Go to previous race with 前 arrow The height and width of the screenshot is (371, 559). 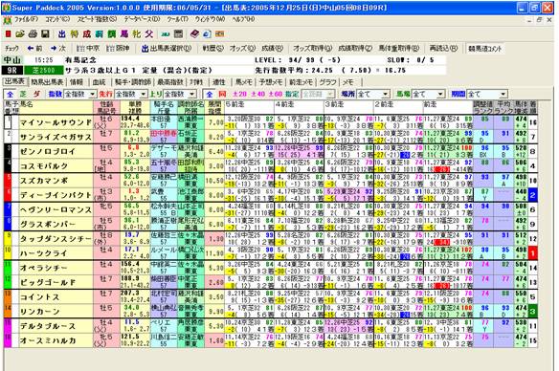coord(34,48)
